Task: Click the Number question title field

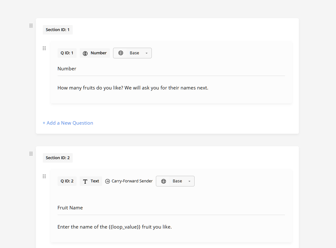Action: coord(171,69)
